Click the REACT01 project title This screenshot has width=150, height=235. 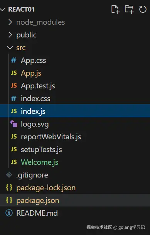(x=22, y=9)
